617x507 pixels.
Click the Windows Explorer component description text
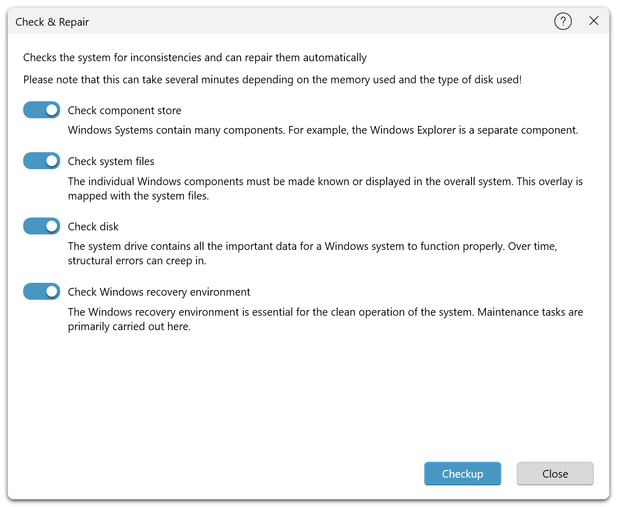323,130
